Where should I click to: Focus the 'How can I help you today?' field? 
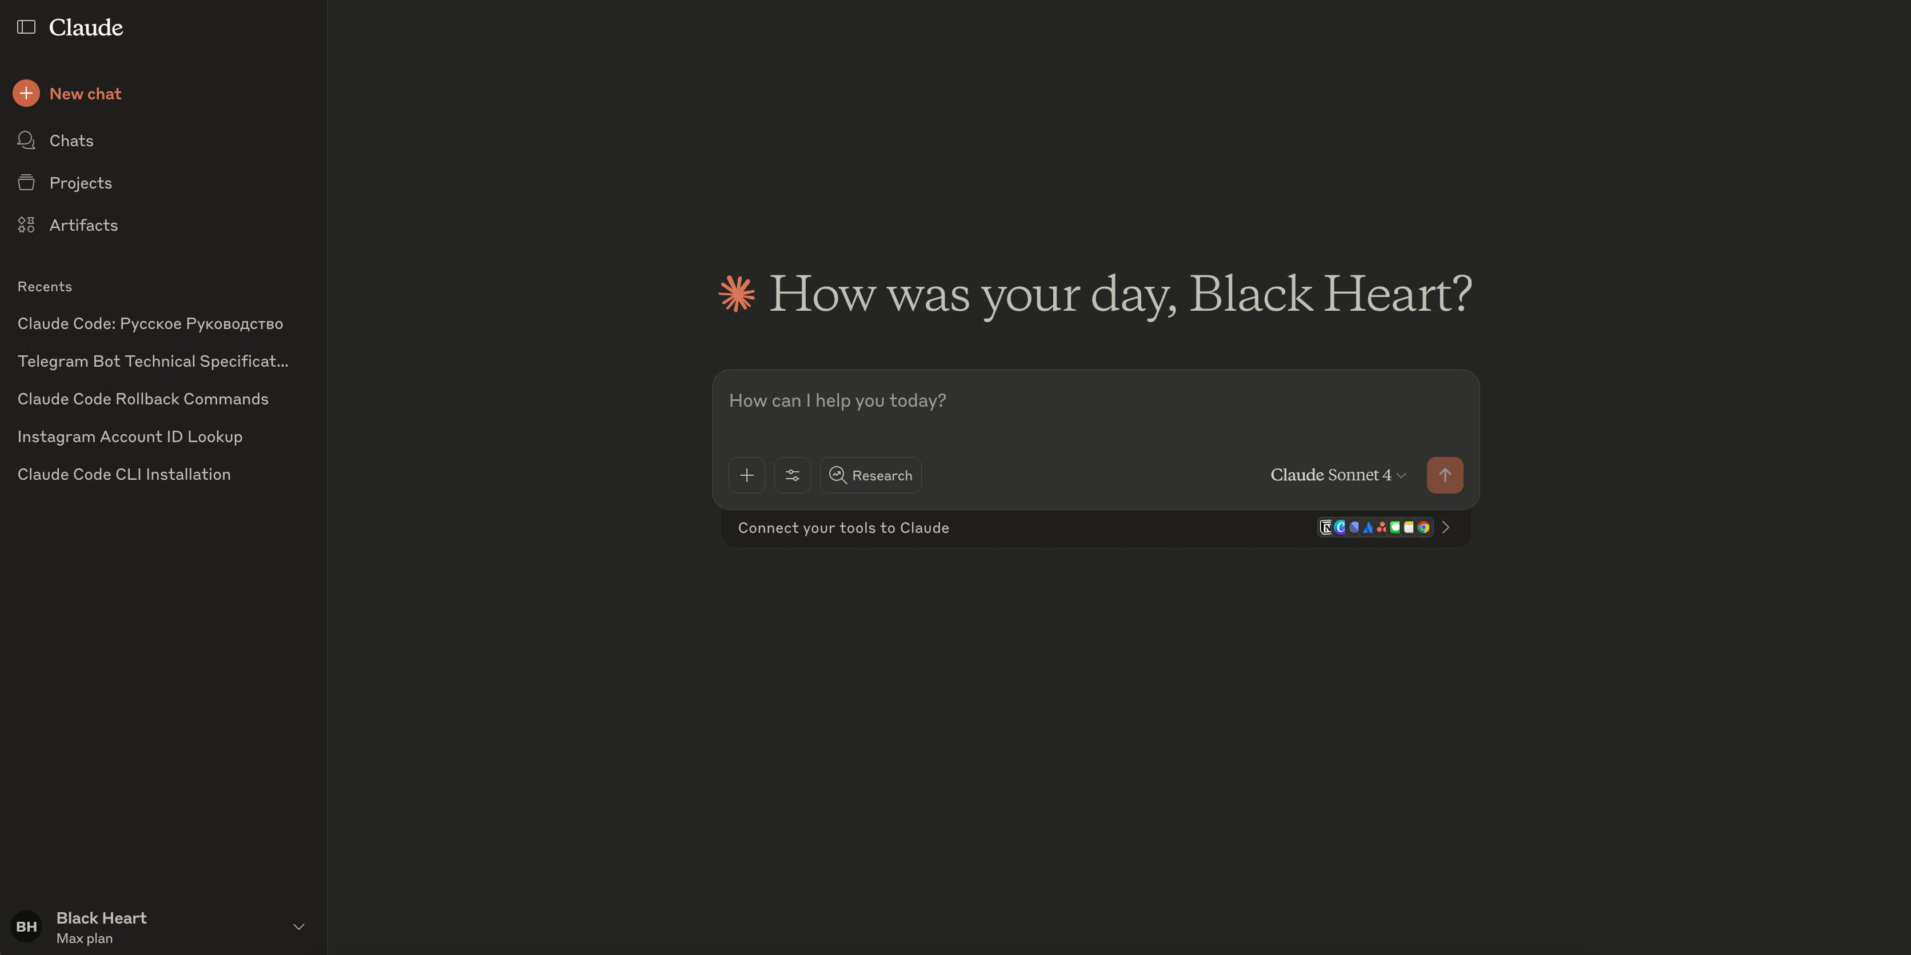1096,401
